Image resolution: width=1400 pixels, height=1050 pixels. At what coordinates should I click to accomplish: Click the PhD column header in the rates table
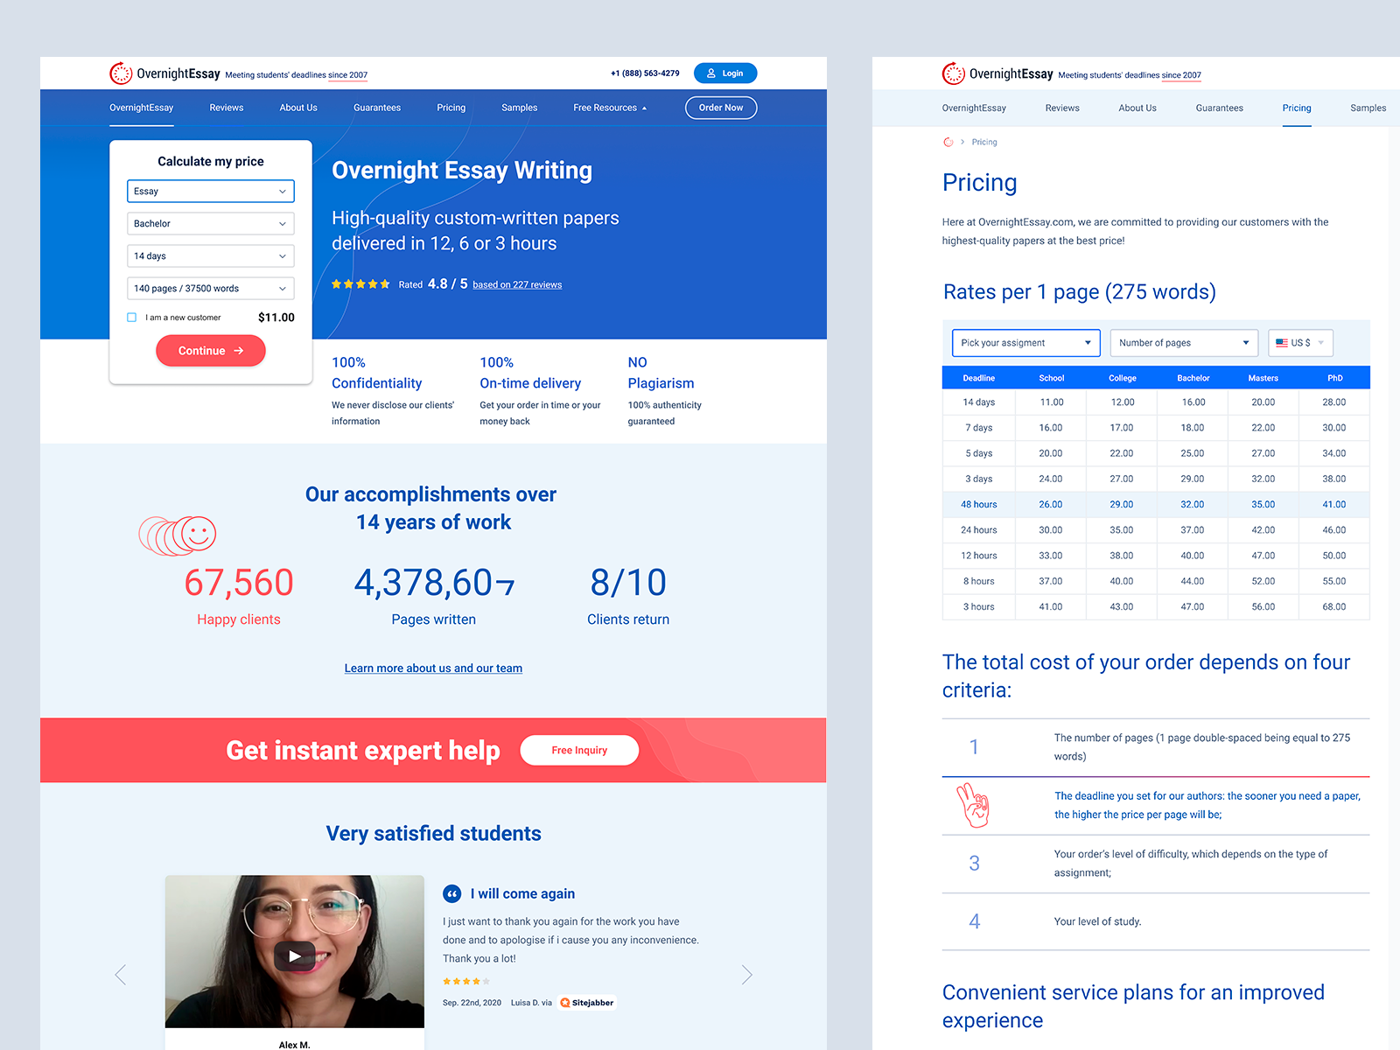pyautogui.click(x=1335, y=378)
